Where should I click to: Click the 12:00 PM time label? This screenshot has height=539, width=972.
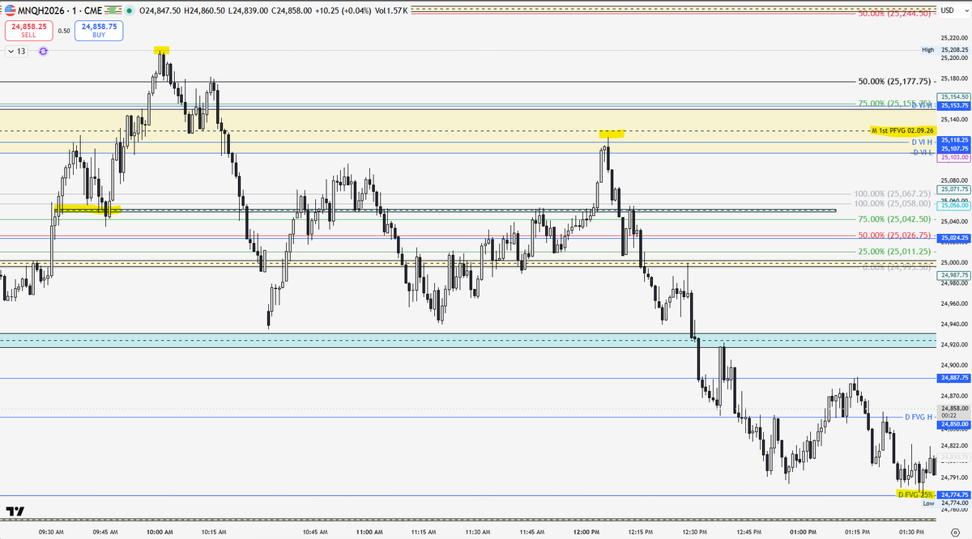pos(586,532)
